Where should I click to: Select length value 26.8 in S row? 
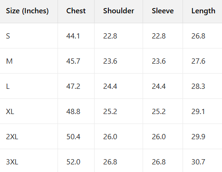(198, 36)
